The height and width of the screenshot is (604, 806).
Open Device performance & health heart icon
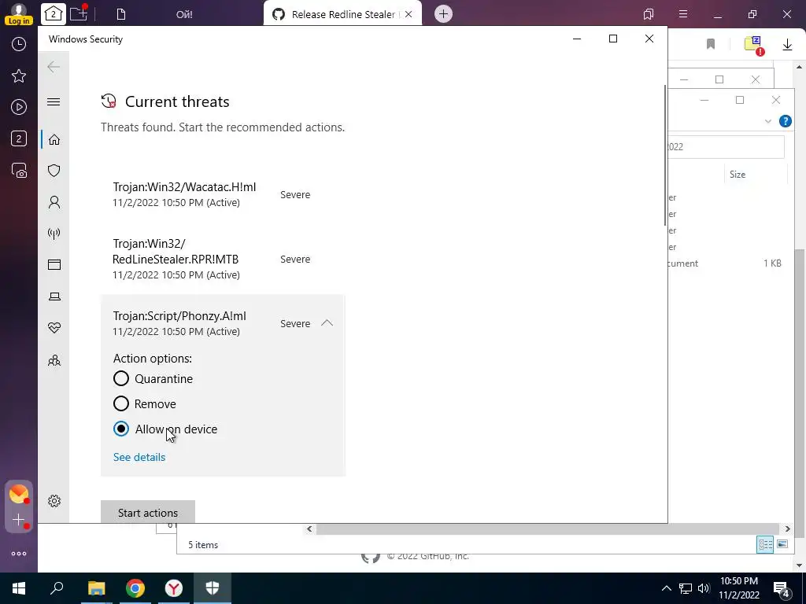(x=54, y=328)
